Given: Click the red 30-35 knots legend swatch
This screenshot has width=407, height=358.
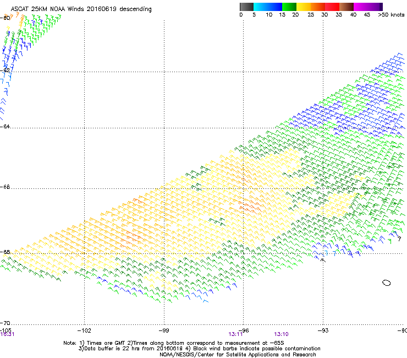Looking at the screenshot, I should tap(332, 7).
